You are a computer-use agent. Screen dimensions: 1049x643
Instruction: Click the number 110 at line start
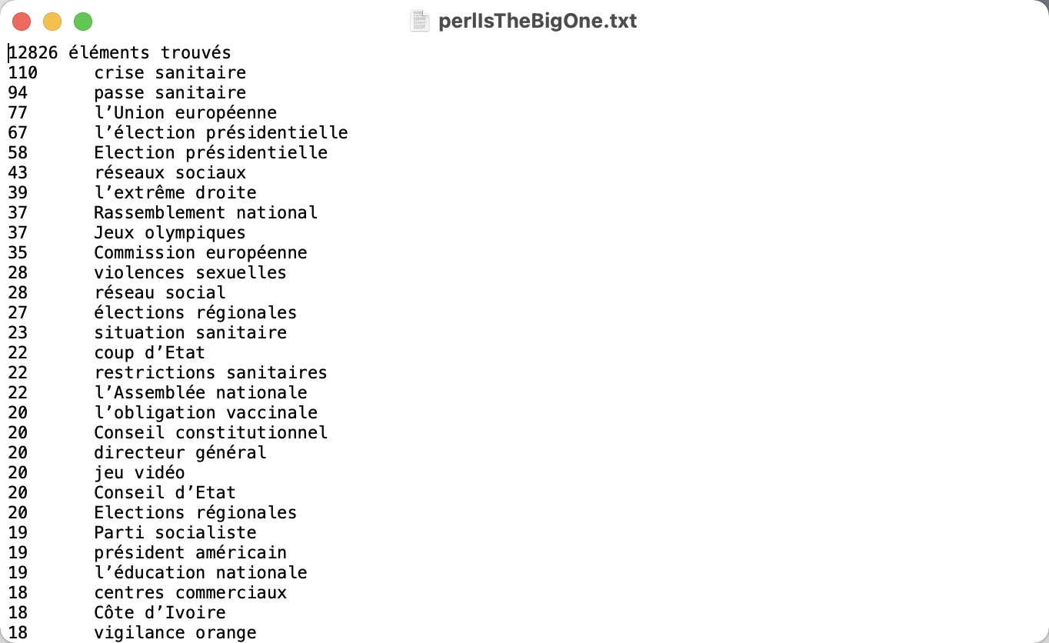coord(22,72)
